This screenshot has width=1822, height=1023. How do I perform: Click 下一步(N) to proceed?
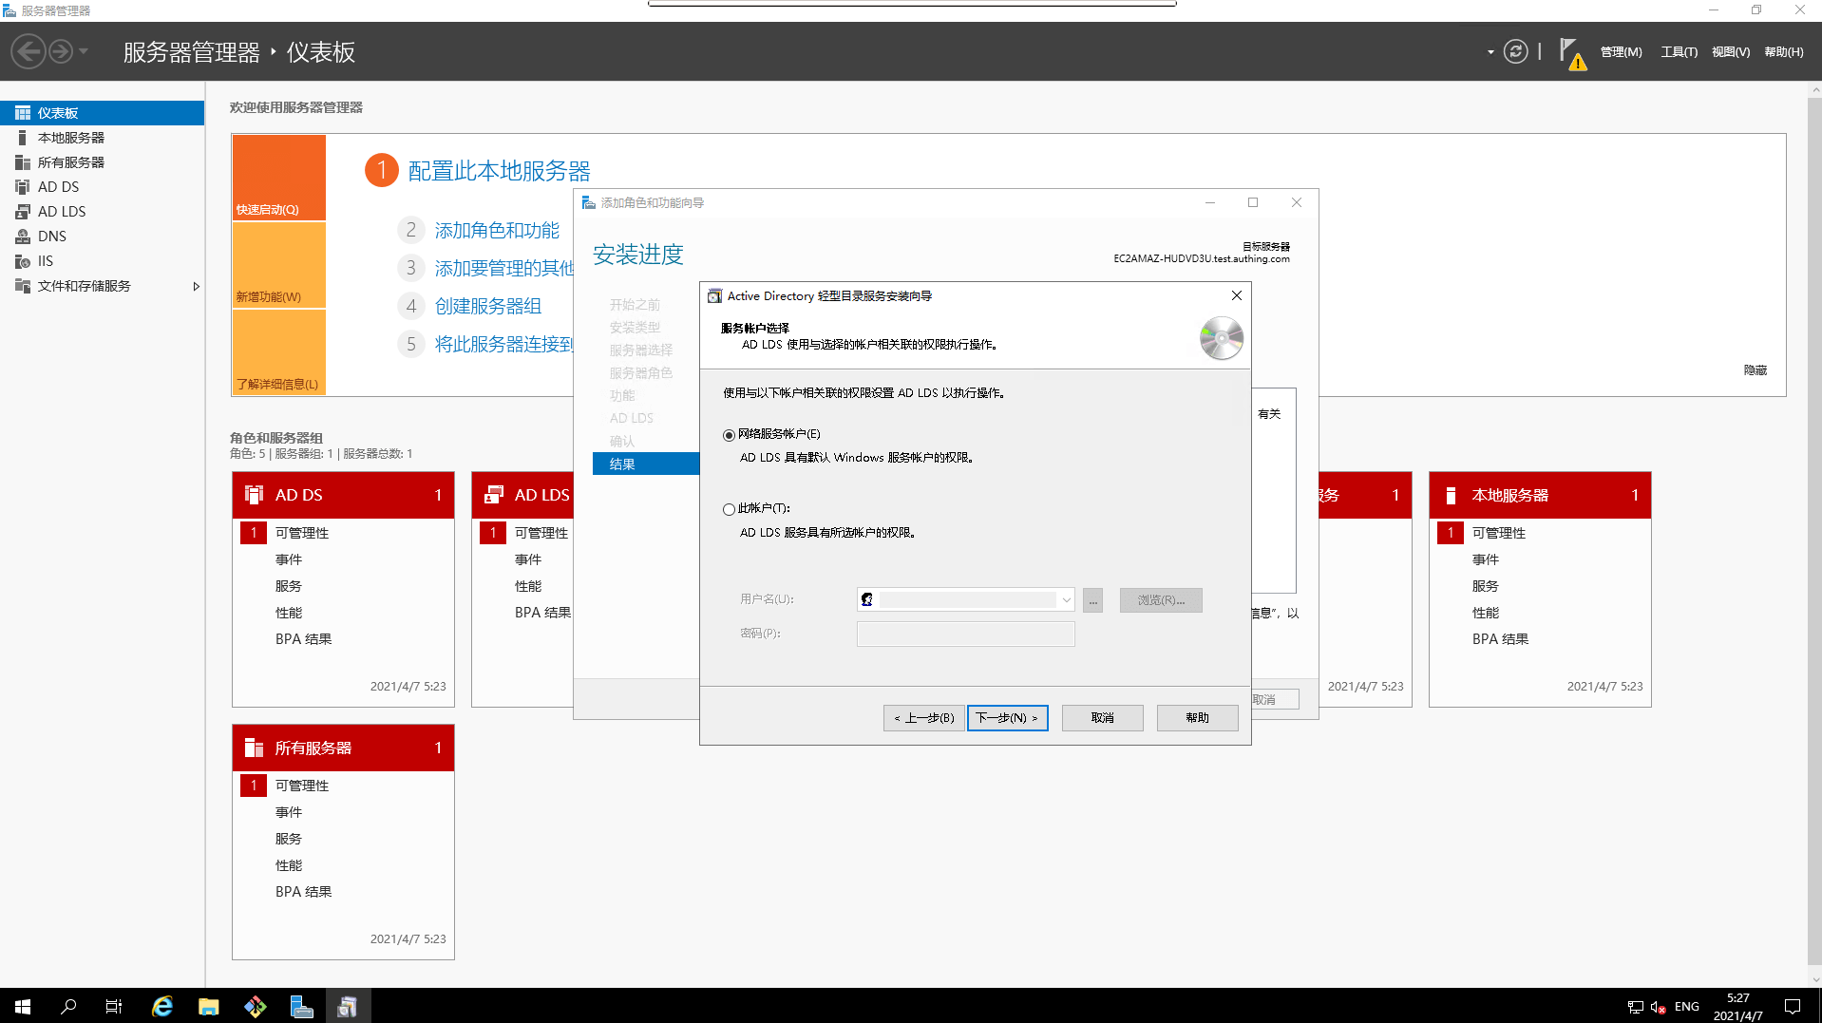pyautogui.click(x=1007, y=718)
